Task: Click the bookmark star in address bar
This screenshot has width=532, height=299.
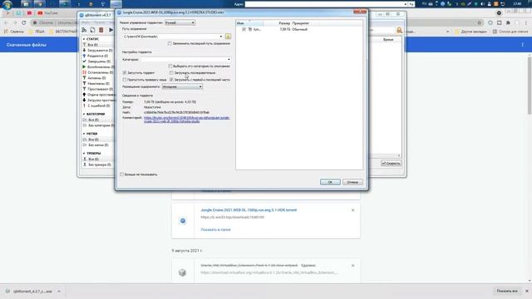Action: [x=480, y=22]
